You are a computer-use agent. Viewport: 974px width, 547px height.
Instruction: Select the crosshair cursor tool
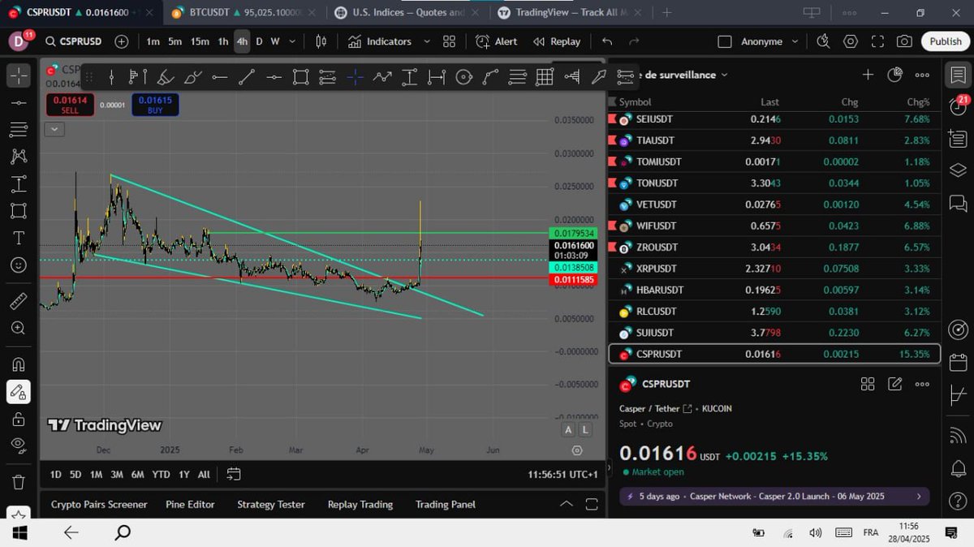[18, 75]
